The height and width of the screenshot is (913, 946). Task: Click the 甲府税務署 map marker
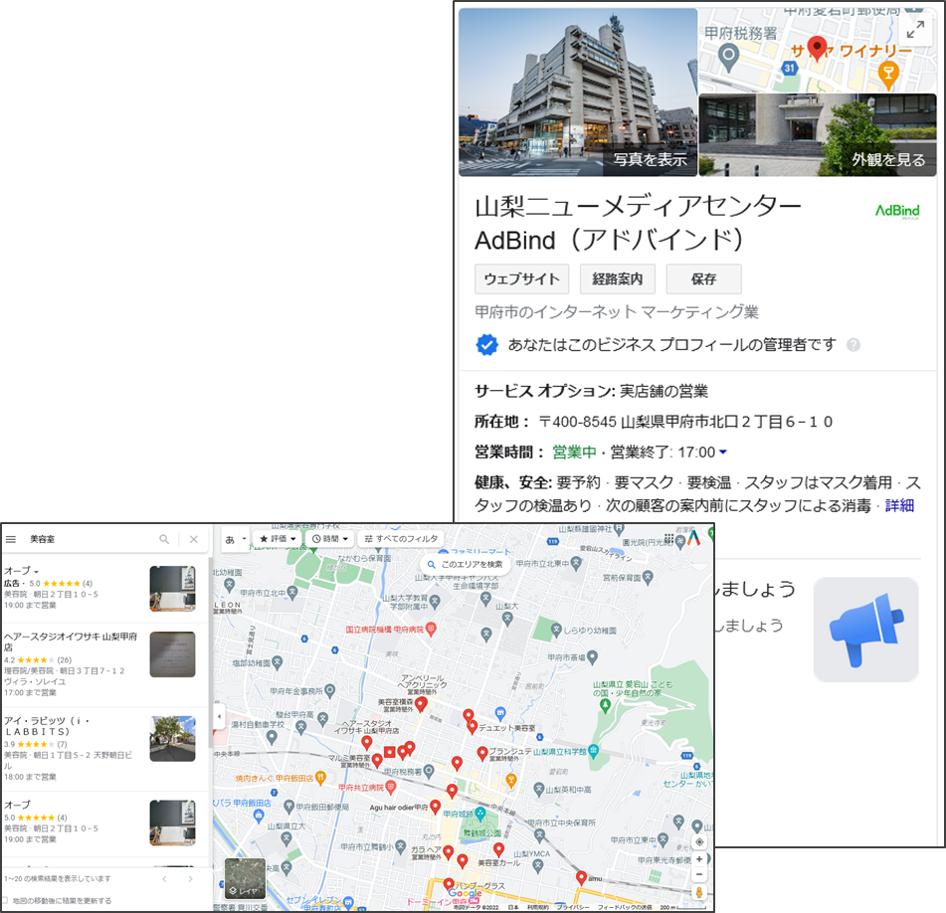click(x=429, y=771)
